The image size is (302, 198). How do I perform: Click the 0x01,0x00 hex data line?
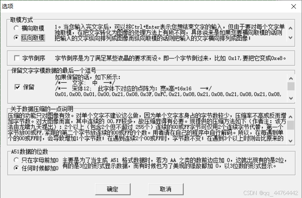pyautogui.click(x=168, y=94)
